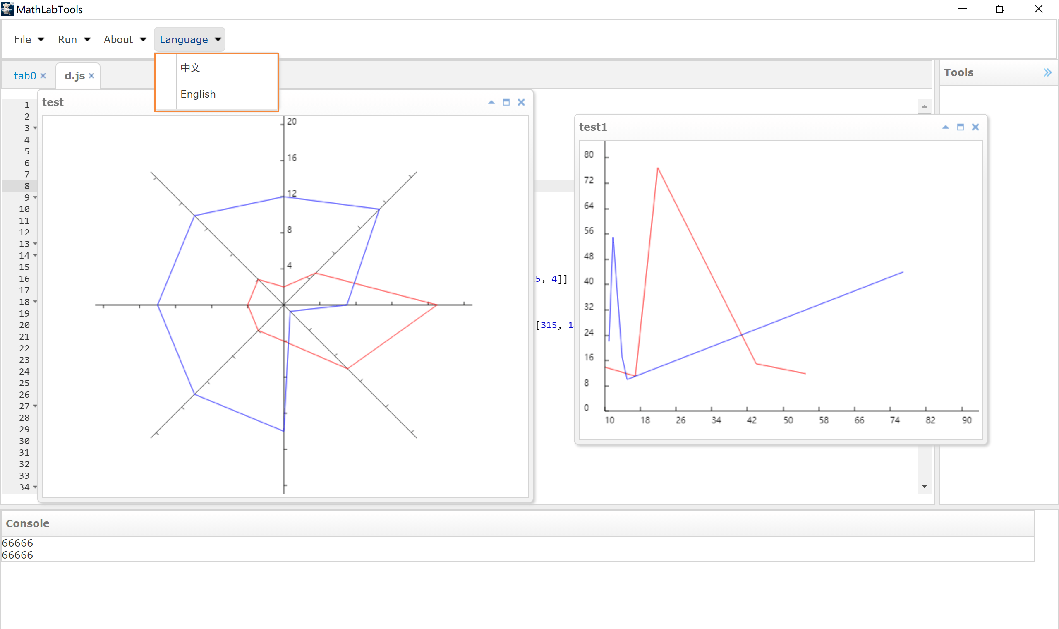Select 中文 from the Language menu
Viewport: 1059px width, 629px height.
(x=191, y=67)
